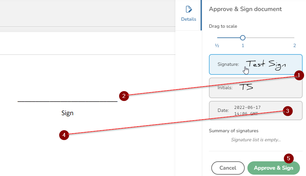Select the ½ scale mark label
Image resolution: width=306 pixels, height=176 pixels.
[217, 45]
